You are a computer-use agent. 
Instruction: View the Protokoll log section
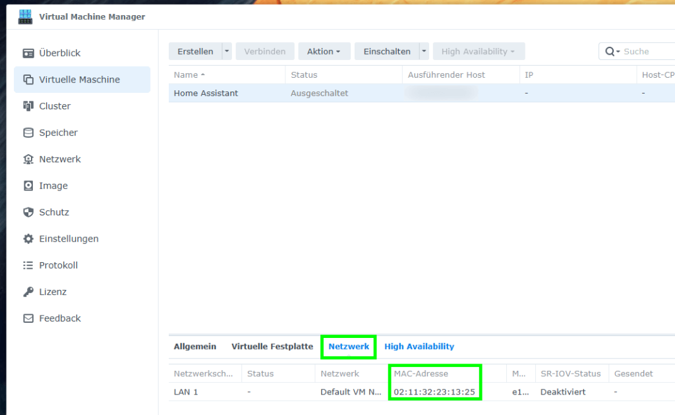click(28, 265)
